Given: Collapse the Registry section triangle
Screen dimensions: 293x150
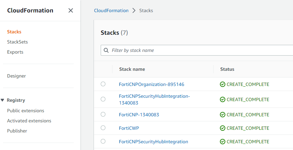Looking at the screenshot, I should point(3,100).
